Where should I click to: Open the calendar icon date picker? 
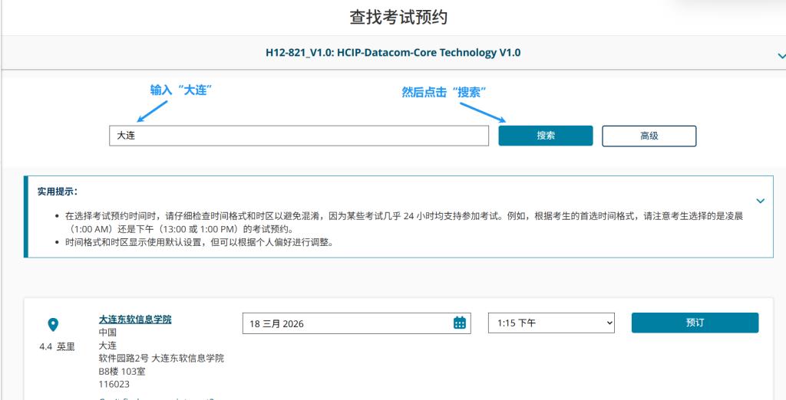pyautogui.click(x=460, y=323)
